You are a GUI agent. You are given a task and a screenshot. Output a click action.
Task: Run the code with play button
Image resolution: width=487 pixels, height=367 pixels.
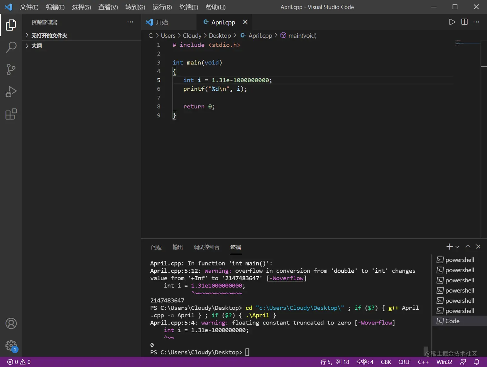click(x=452, y=22)
